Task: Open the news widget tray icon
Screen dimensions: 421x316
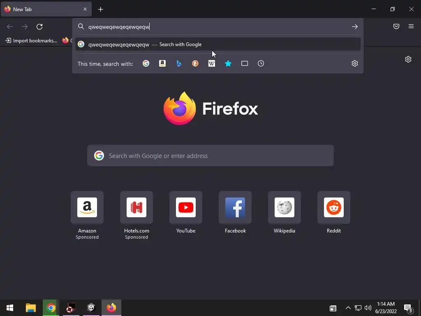Action: pyautogui.click(x=333, y=308)
